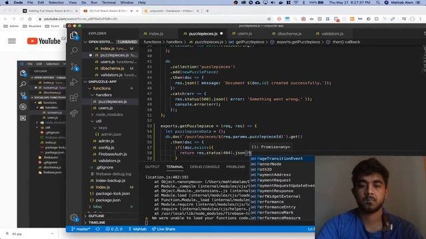The width and height of the screenshot is (426, 239).
Task: Open Source Control in VS Code activity bar
Action: (x=74, y=66)
